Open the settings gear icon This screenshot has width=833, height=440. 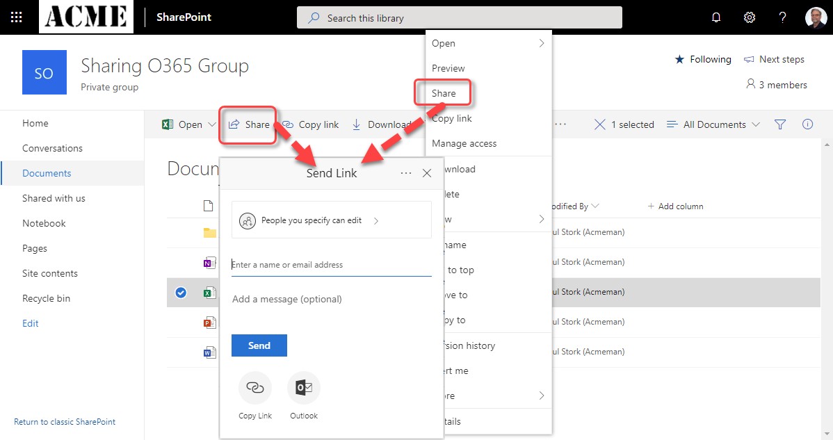[x=749, y=17]
